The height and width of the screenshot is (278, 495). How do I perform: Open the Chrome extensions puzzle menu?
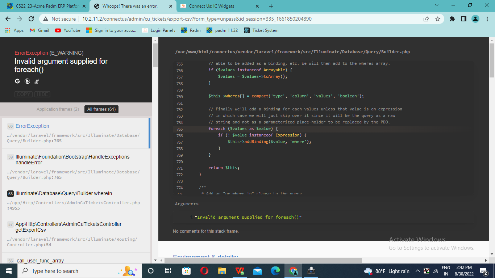tap(452, 19)
